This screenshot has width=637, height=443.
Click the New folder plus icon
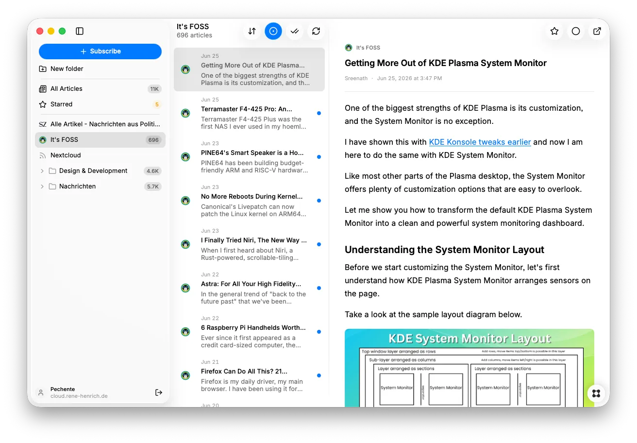[43, 69]
